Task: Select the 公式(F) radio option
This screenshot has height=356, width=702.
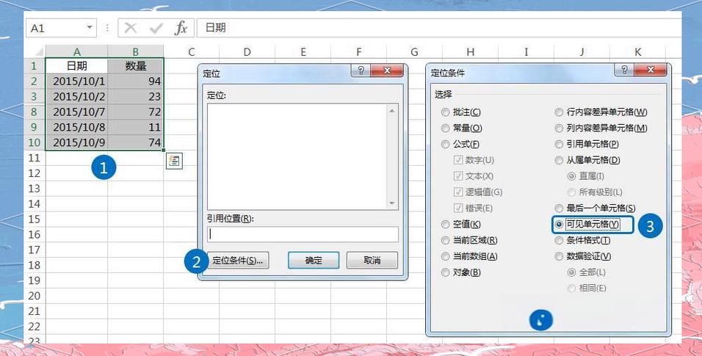Action: tap(460, 144)
